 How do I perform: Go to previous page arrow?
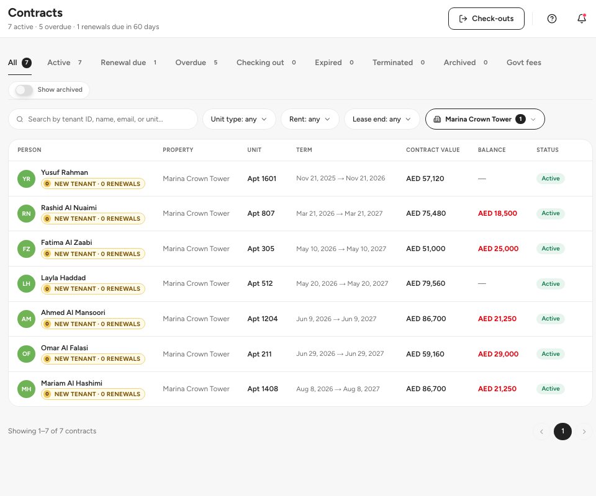[541, 432]
